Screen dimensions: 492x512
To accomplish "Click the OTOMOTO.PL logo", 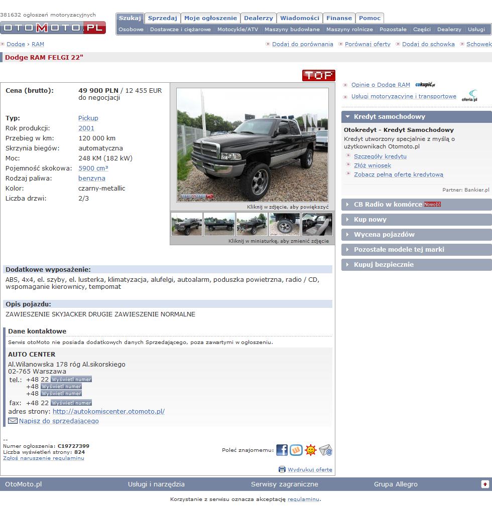I will point(53,28).
